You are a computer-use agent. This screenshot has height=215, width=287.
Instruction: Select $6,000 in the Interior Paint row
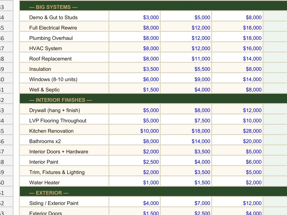click(238, 161)
